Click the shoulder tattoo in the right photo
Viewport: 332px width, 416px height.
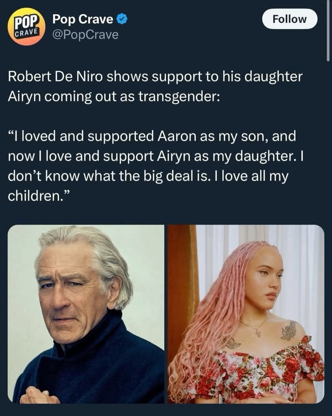289,330
